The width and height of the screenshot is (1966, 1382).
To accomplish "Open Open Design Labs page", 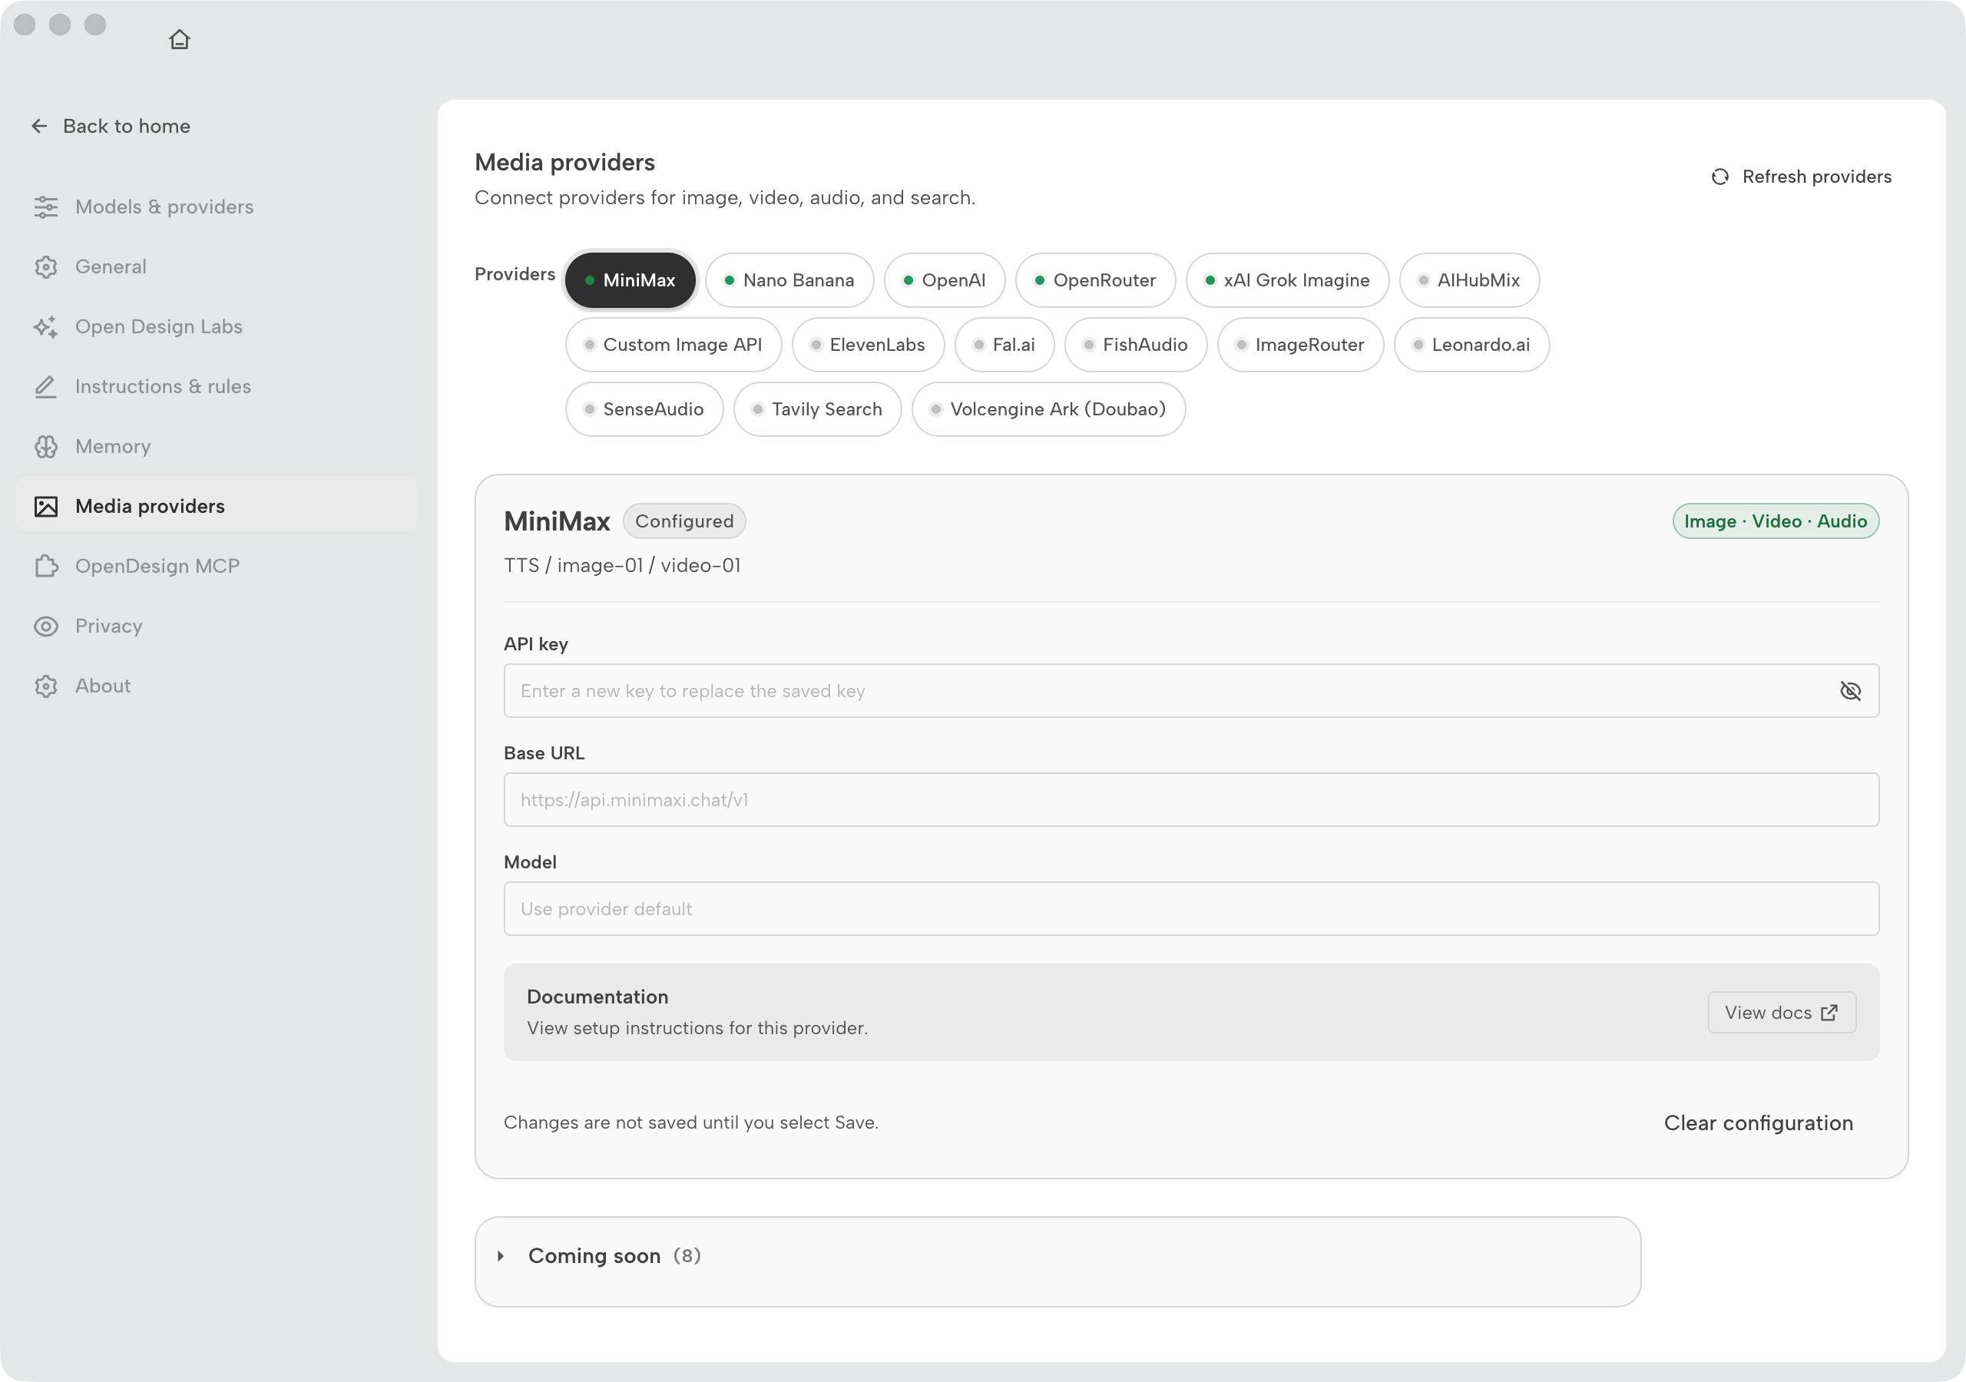I will click(x=216, y=326).
